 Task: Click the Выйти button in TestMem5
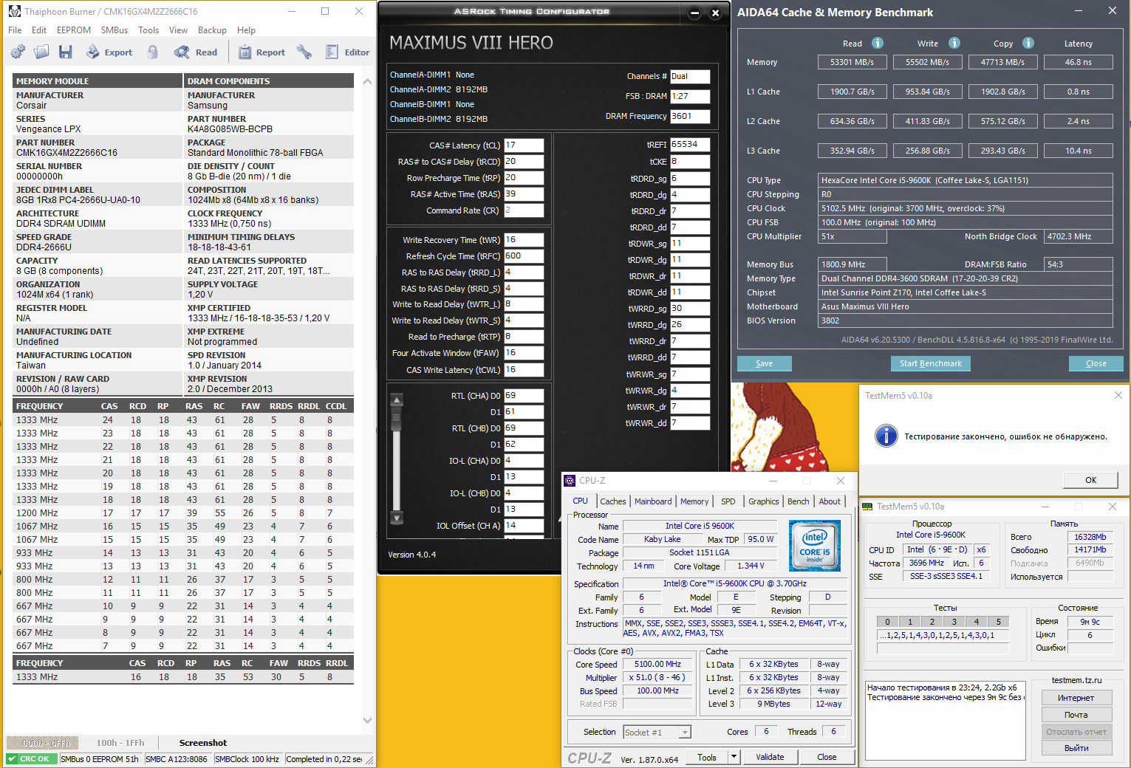coord(1076,748)
